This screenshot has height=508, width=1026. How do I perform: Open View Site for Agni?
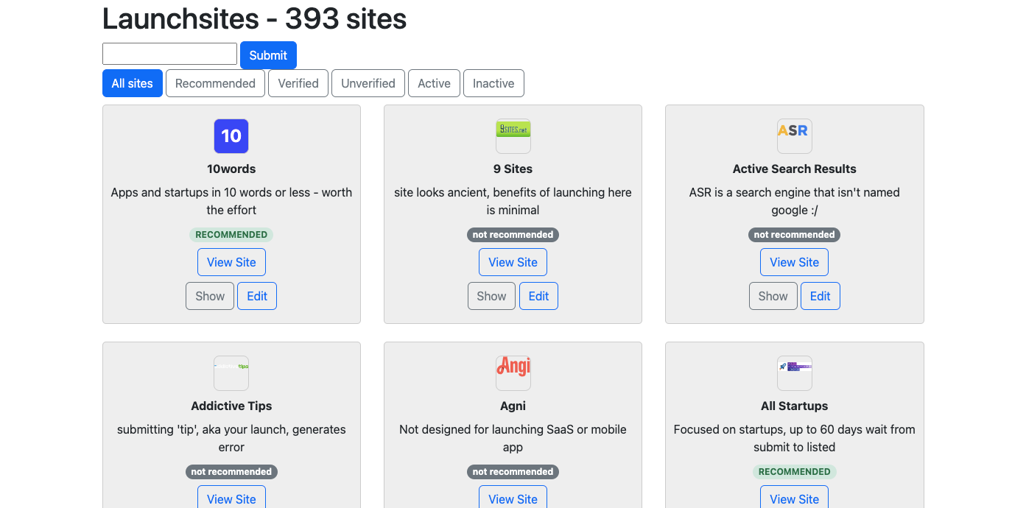(513, 497)
